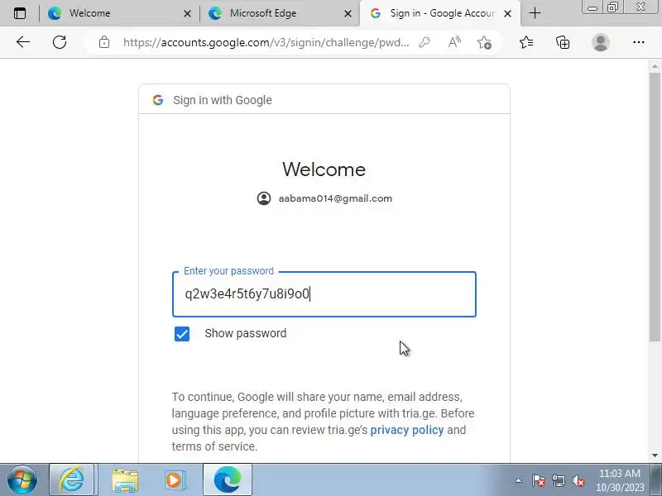Open a new browser tab
This screenshot has width=662, height=496.
point(535,13)
